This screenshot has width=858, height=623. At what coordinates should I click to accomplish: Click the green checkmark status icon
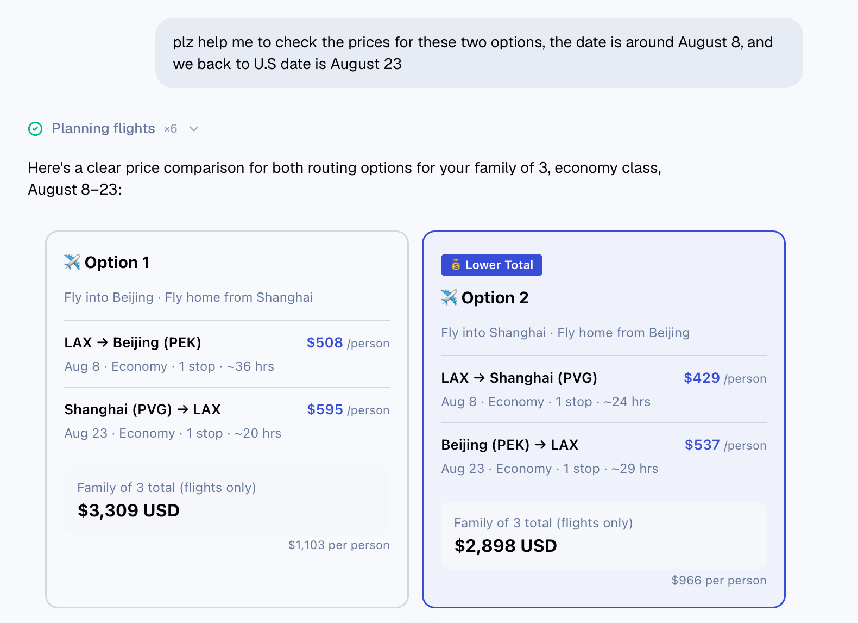(x=35, y=129)
